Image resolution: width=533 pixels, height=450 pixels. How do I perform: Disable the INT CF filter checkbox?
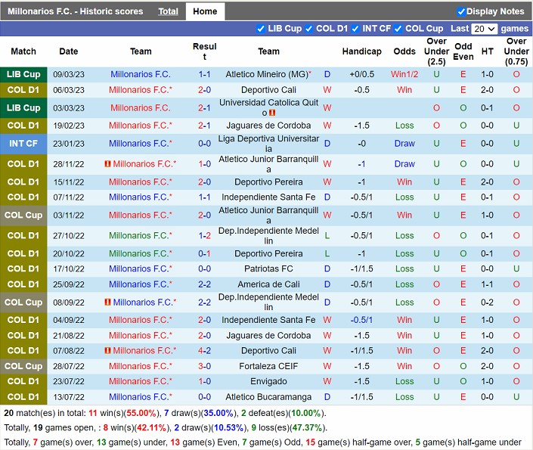355,29
